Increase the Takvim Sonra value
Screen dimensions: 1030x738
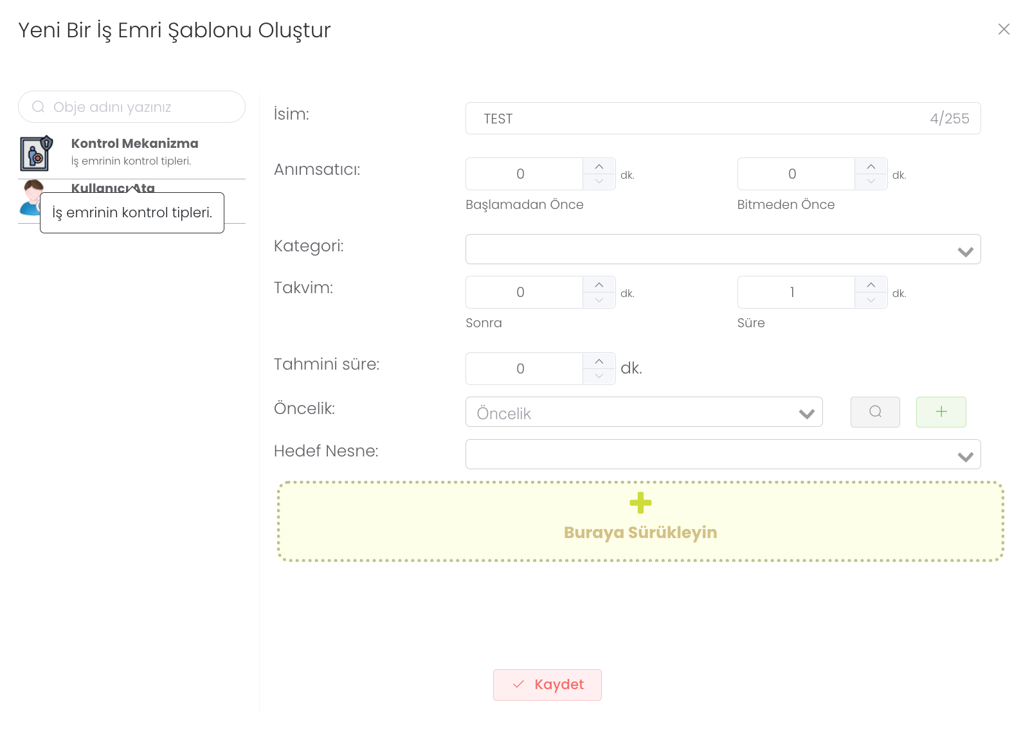pos(599,285)
